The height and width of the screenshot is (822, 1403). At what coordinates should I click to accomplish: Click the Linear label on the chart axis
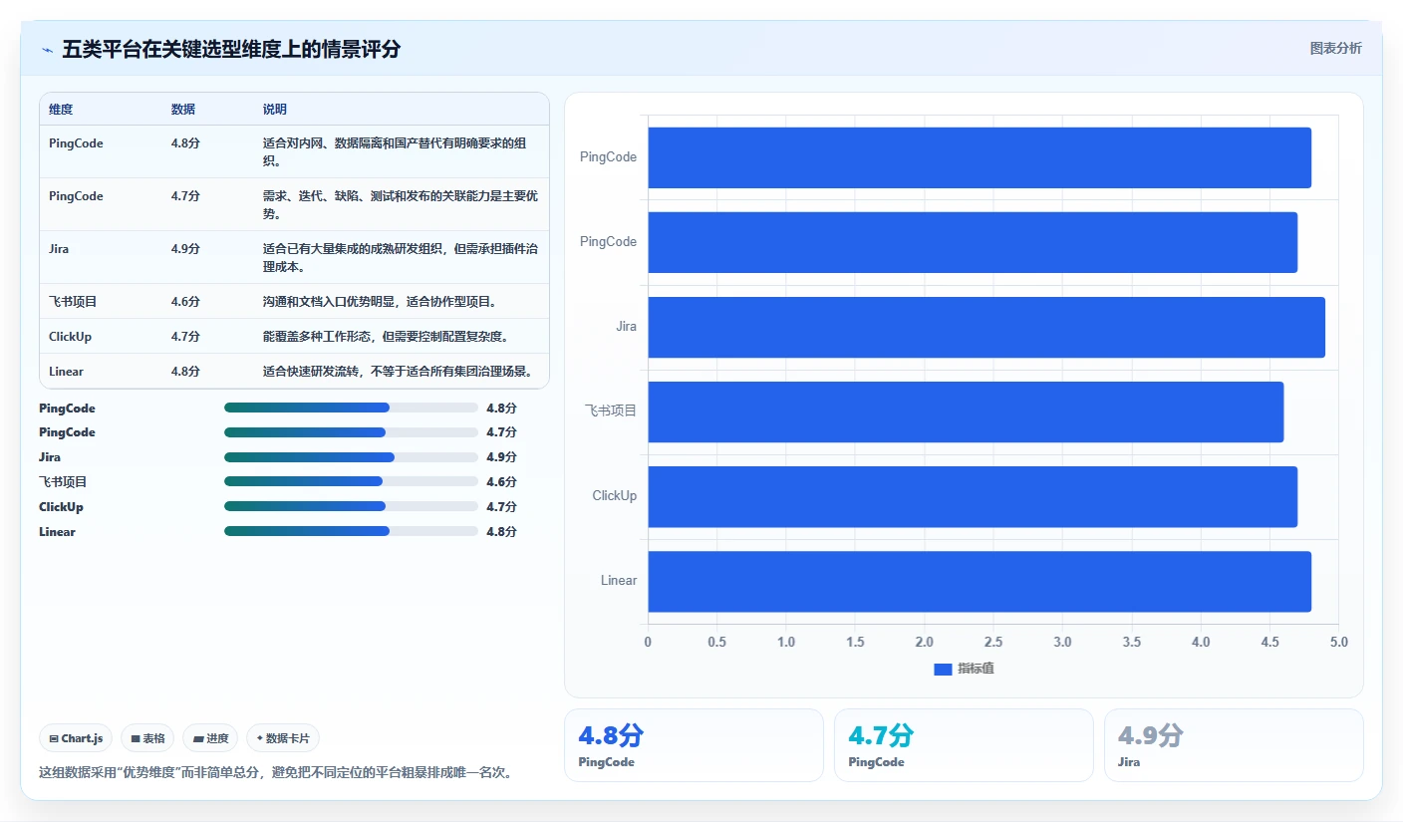[x=619, y=581]
